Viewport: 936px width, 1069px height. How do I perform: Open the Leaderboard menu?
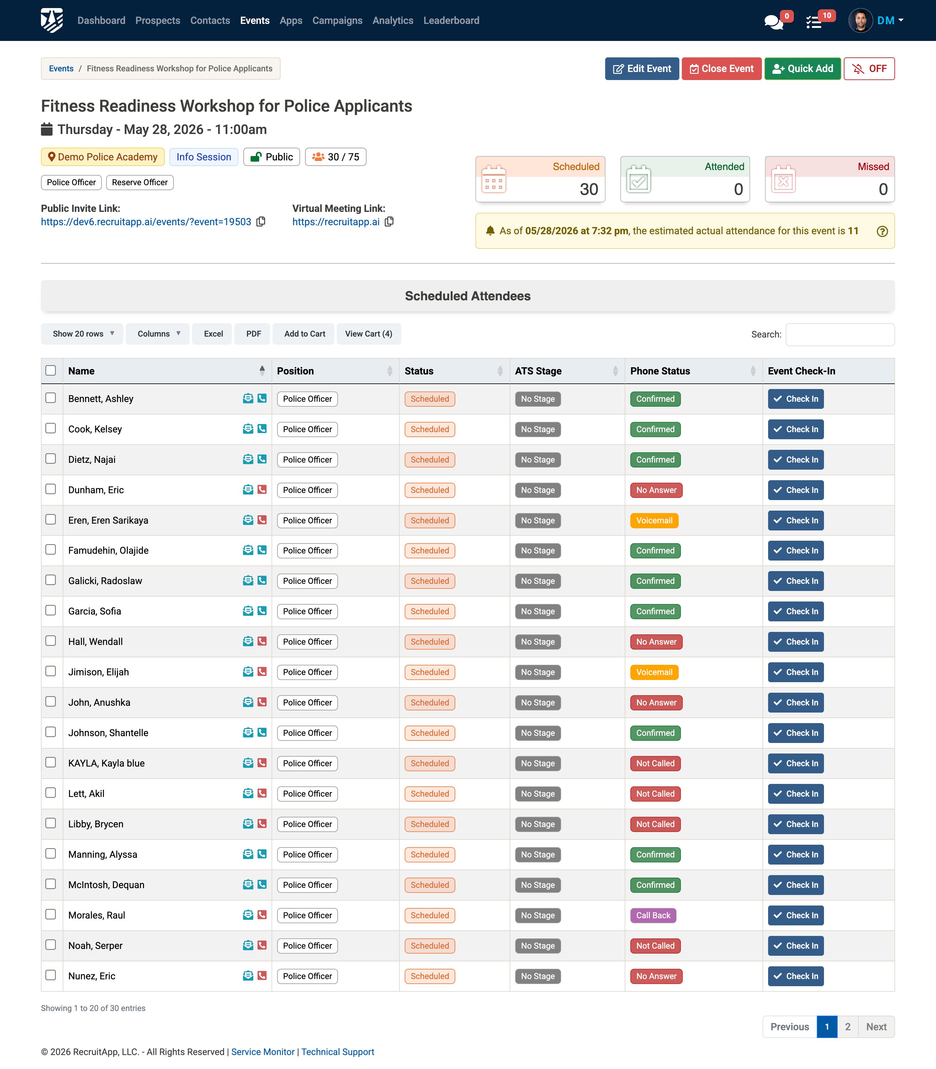(x=451, y=20)
